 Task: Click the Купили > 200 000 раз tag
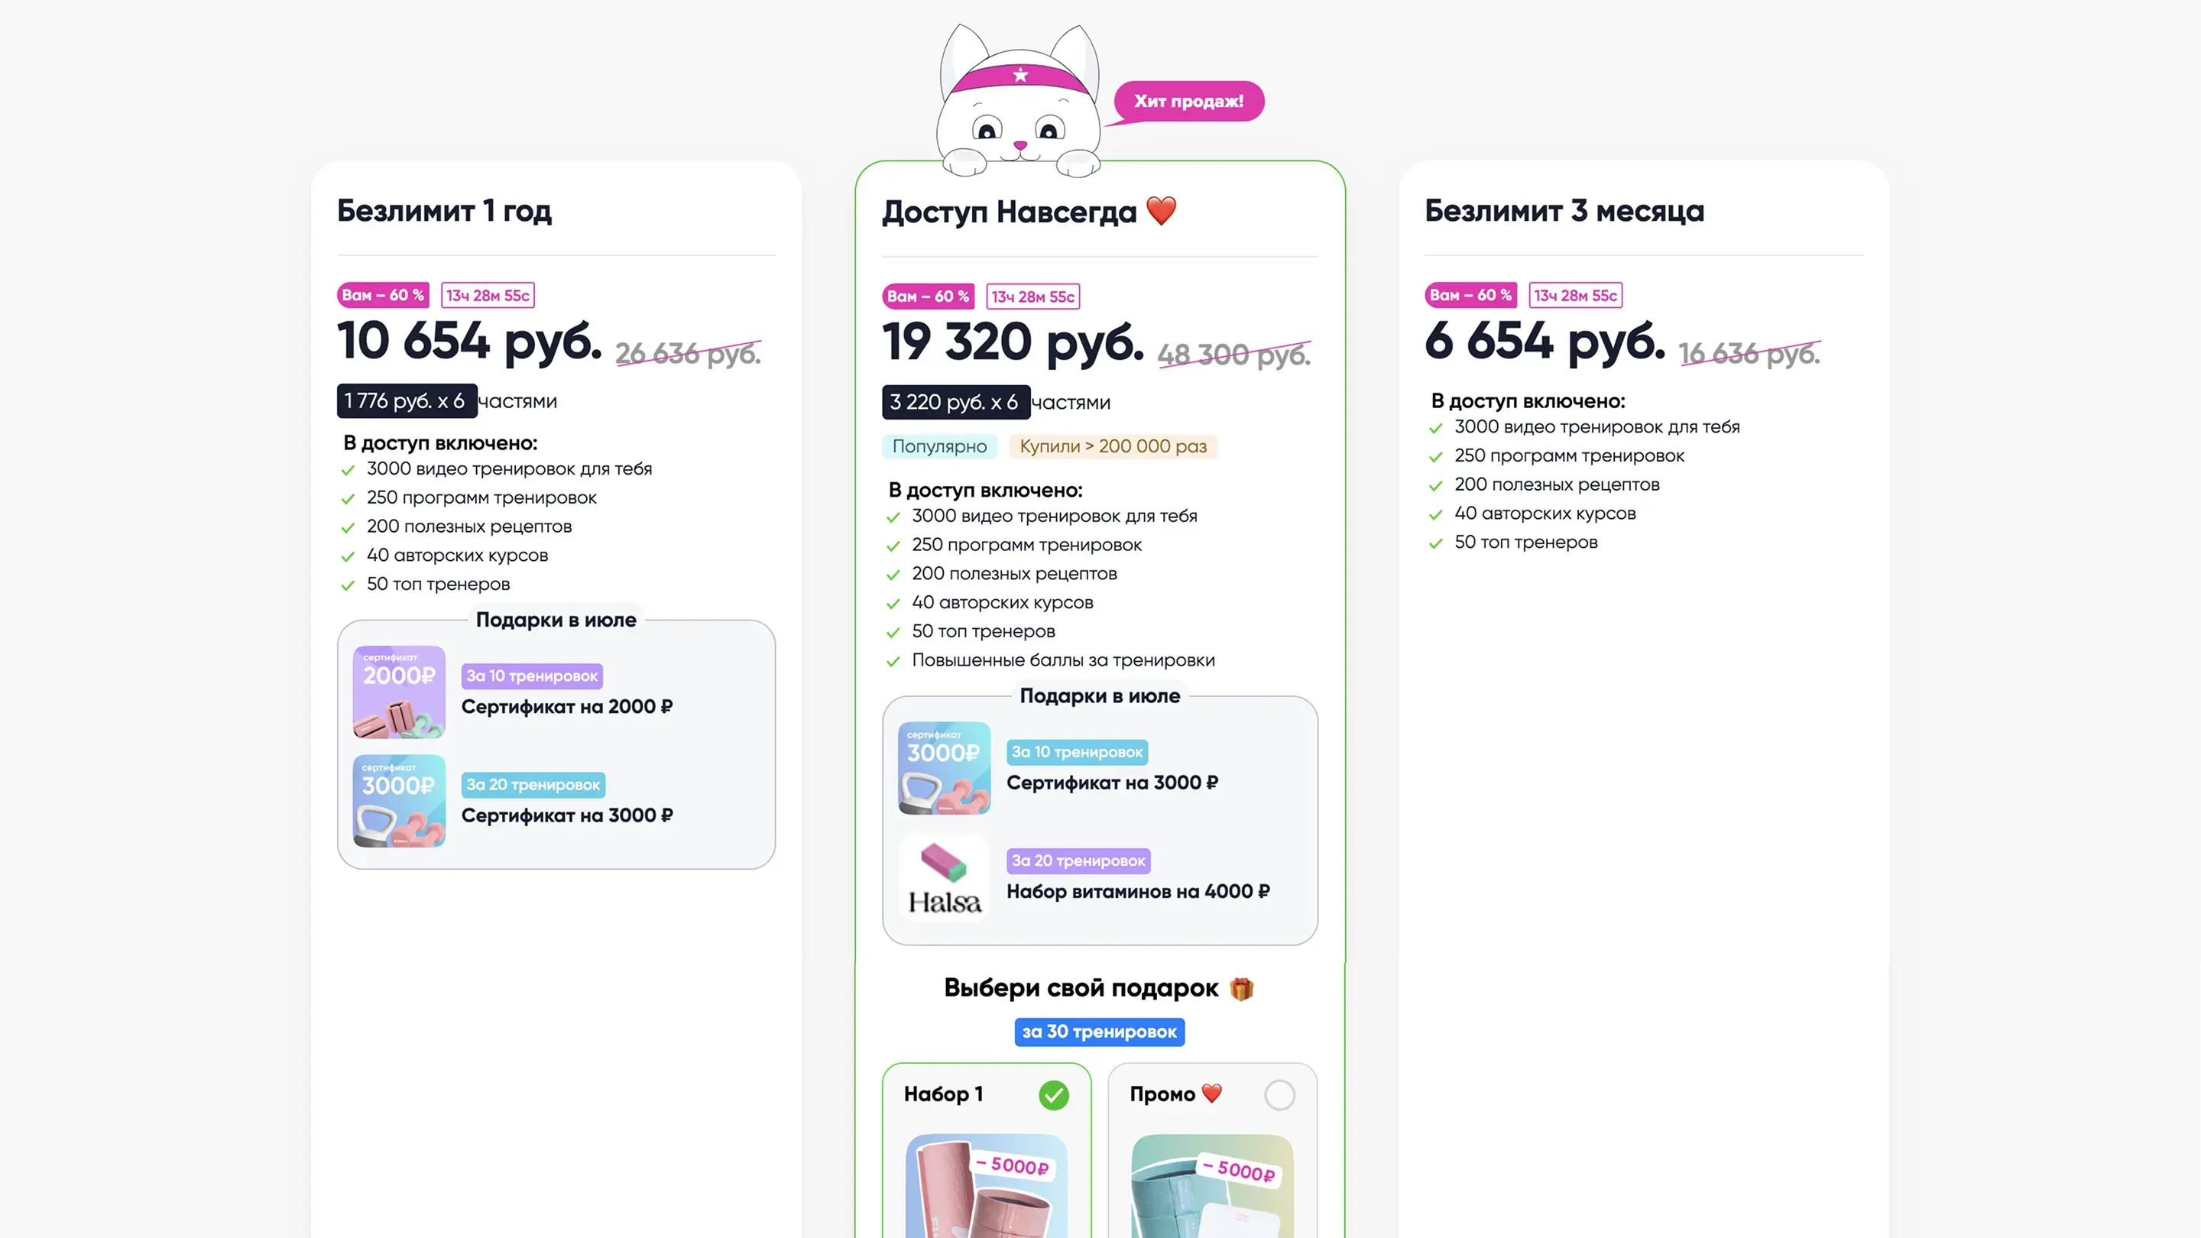coord(1113,446)
